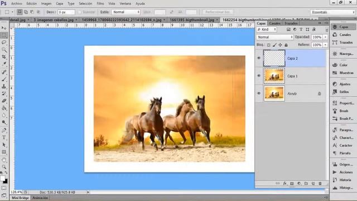
Task: Select the Pen tool
Action: (4, 130)
